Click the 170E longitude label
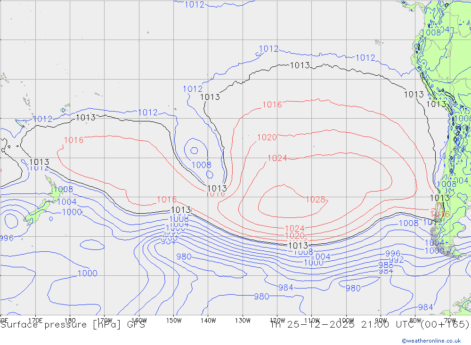 pos(35,321)
